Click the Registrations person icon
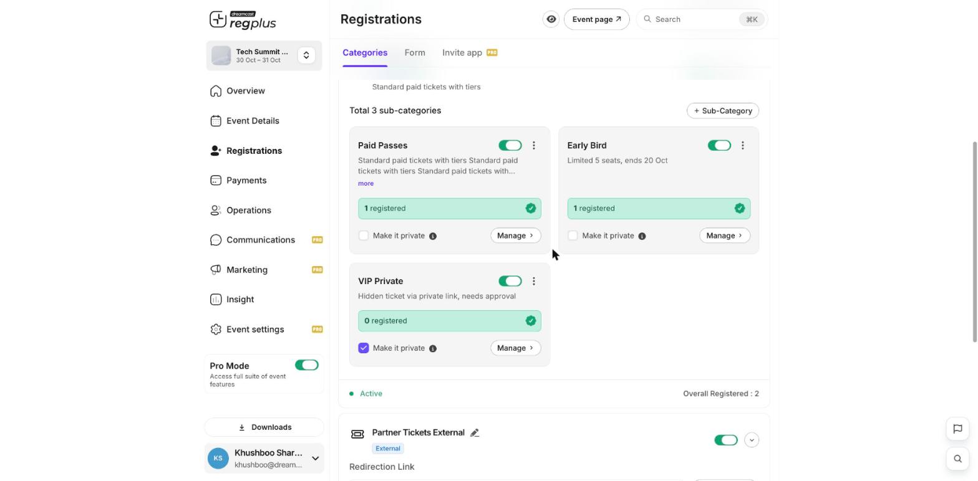 point(216,151)
